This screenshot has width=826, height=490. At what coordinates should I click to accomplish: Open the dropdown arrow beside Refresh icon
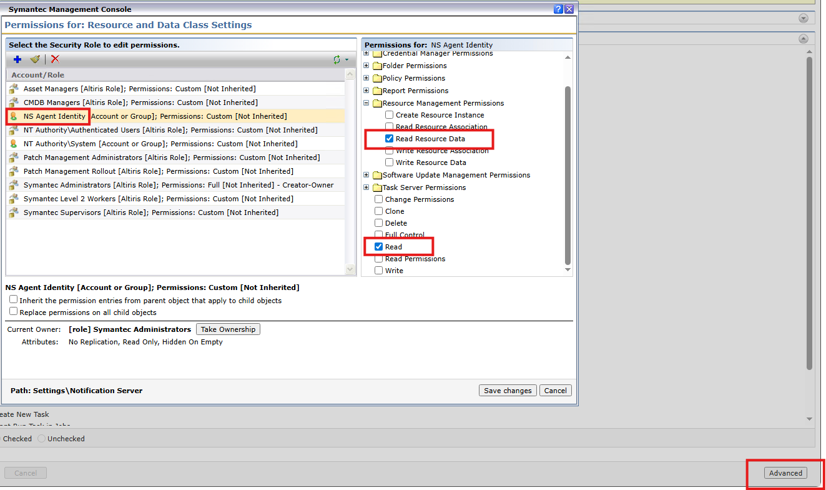click(347, 60)
